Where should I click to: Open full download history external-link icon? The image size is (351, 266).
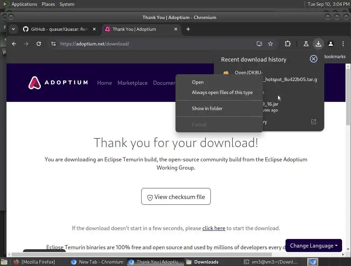(313, 122)
